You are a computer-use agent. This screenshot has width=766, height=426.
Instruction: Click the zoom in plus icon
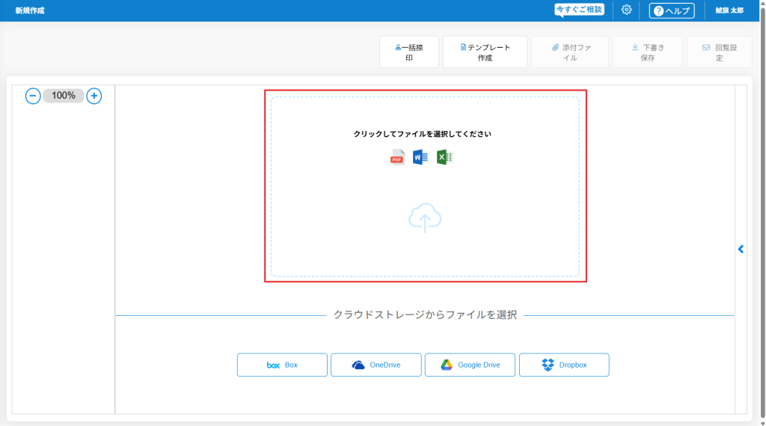coord(94,96)
